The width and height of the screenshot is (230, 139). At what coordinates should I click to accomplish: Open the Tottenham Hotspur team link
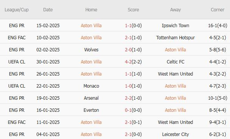[x=176, y=38]
